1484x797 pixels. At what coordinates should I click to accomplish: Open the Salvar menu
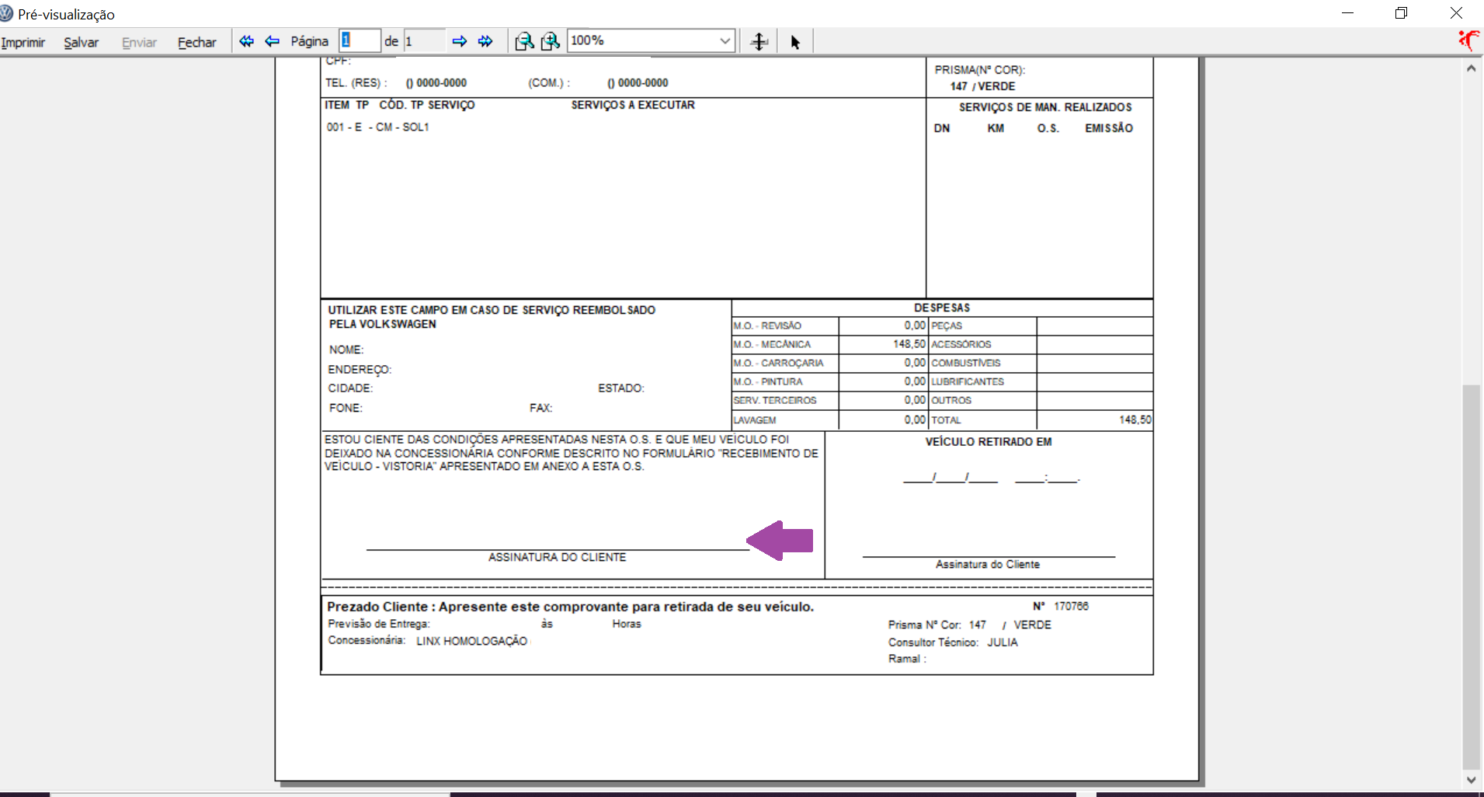click(x=81, y=42)
